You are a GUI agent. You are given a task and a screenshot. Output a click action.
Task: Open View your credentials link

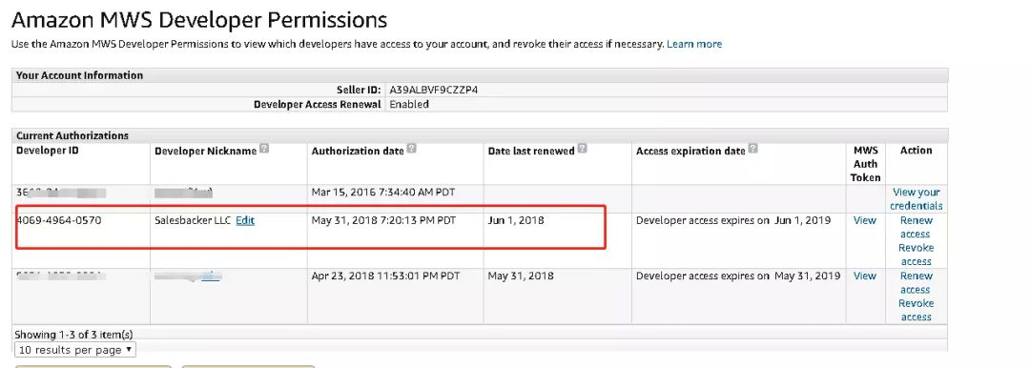(917, 199)
